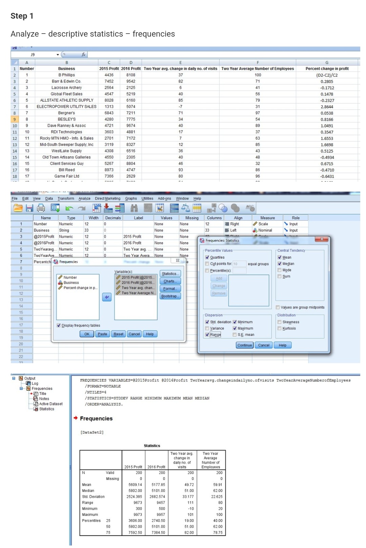
Task: Click the Spell Check ABC icon
Action: 250,208
